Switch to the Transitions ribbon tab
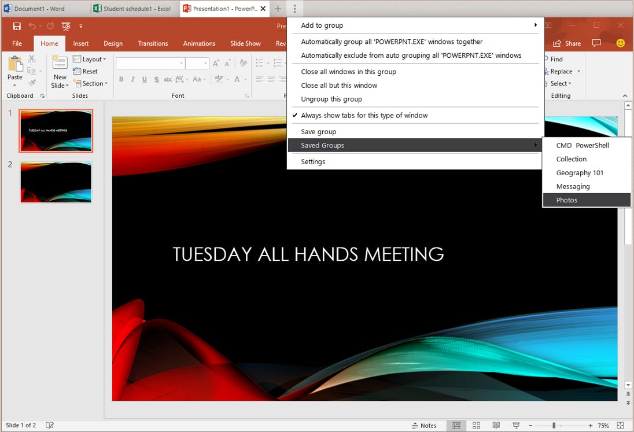 pyautogui.click(x=153, y=43)
